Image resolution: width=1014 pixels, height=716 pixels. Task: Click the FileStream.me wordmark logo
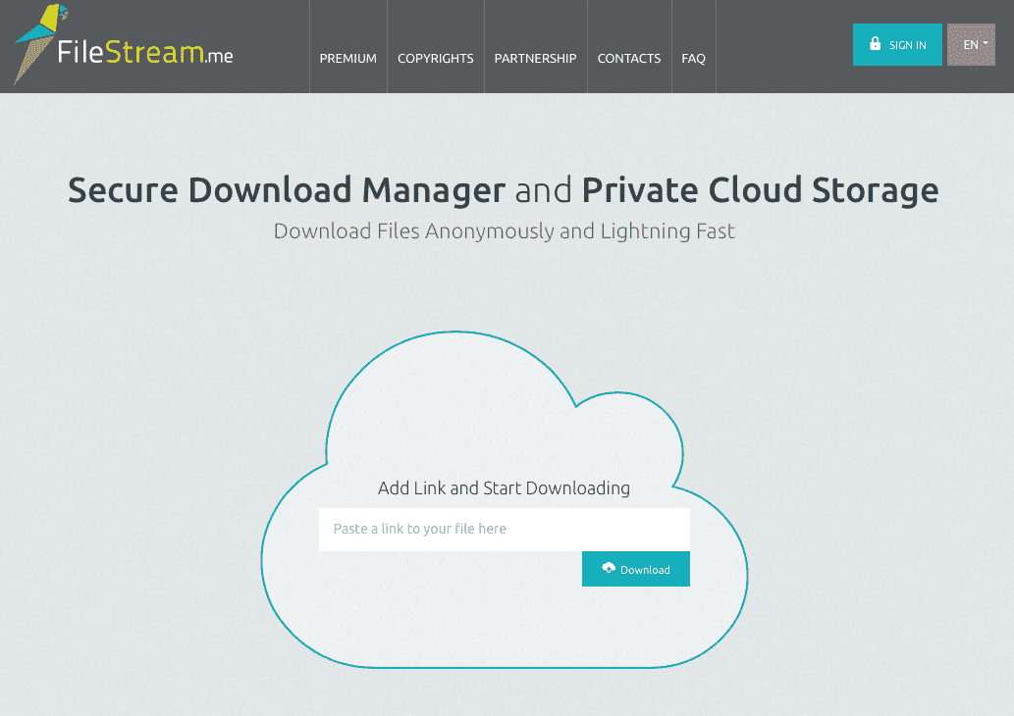(144, 53)
